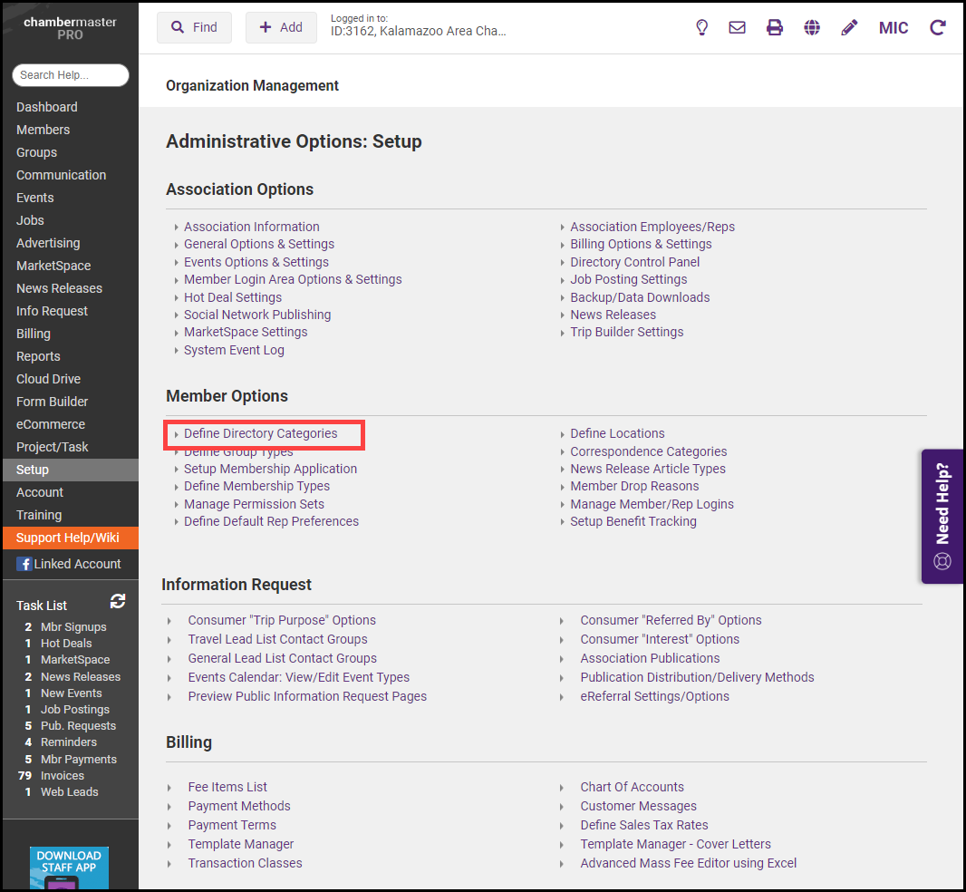This screenshot has width=966, height=892.
Task: Click the Add button
Action: coord(281,27)
